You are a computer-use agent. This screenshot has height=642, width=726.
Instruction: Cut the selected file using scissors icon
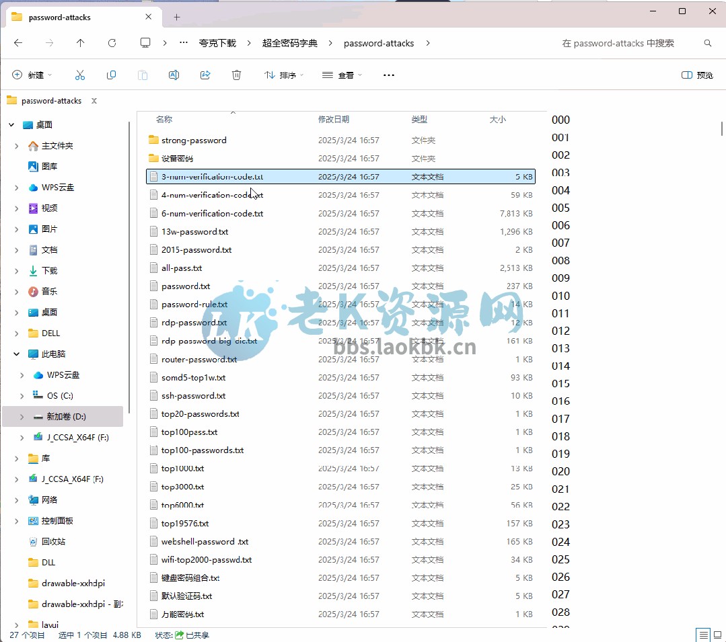80,75
